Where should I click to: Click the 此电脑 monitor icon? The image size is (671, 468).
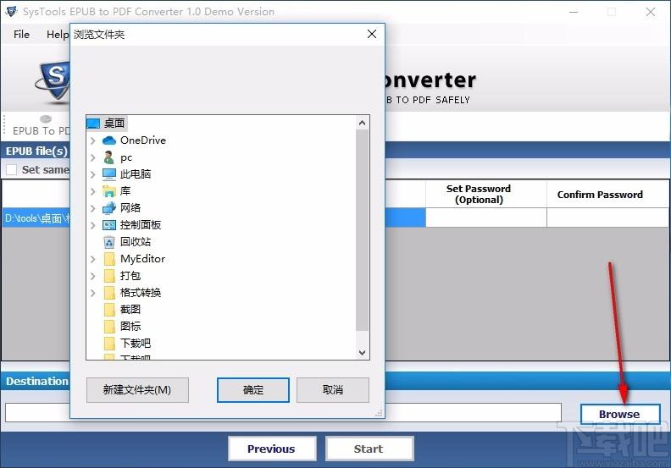click(109, 174)
